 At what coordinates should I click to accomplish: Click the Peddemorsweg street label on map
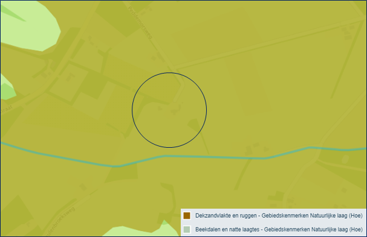[140, 22]
